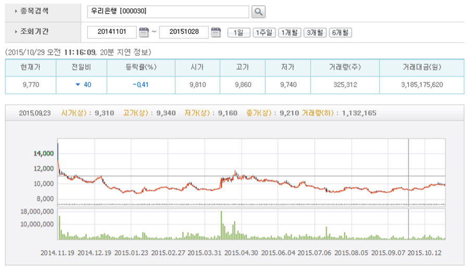The height and width of the screenshot is (268, 469).
Task: Select the 1일 period button
Action: point(239,33)
